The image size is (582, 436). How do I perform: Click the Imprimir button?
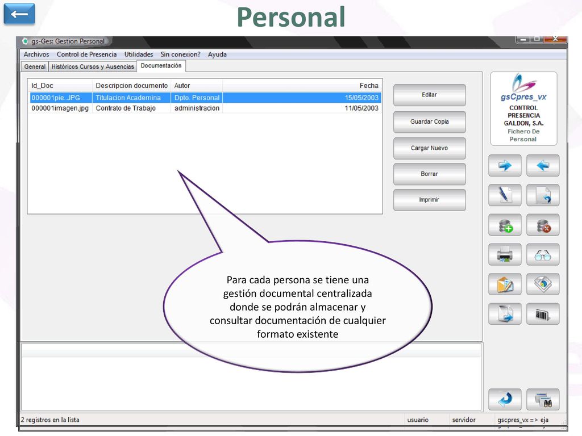tap(430, 200)
